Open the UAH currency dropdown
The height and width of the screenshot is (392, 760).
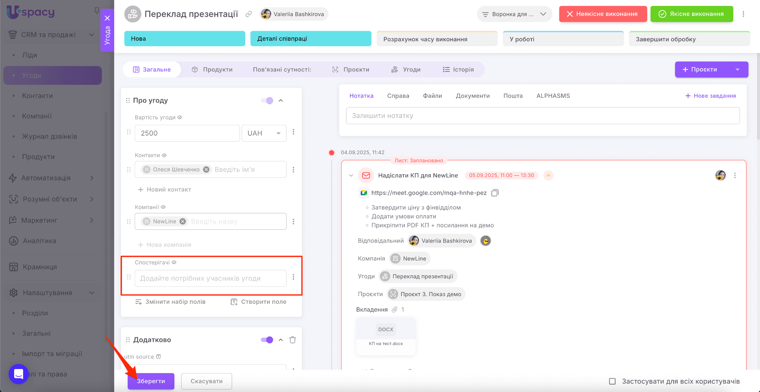[264, 133]
